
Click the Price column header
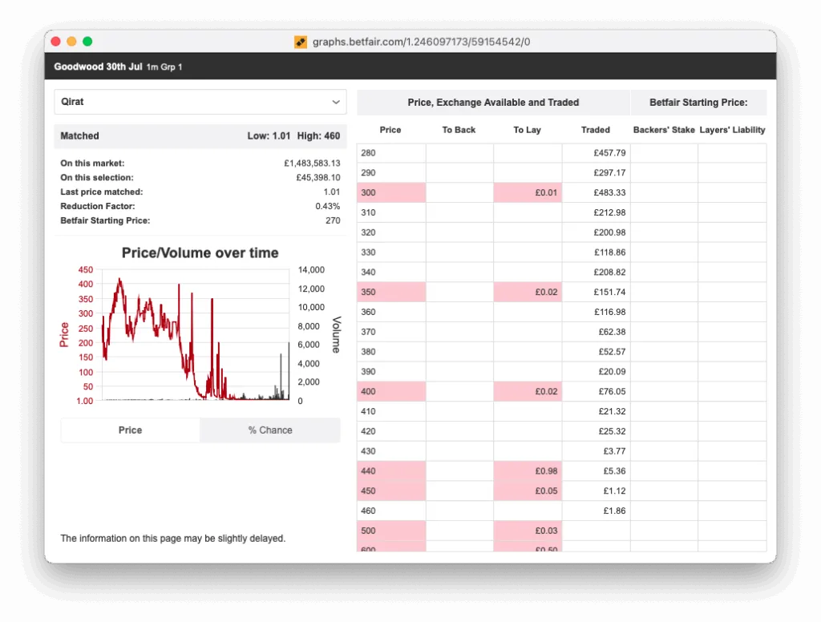390,130
